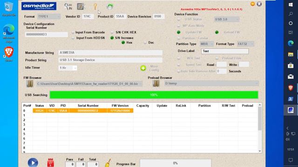The width and height of the screenshot is (298, 167).
Task: Click the Log IN key icon
Action: pyautogui.click(x=68, y=6)
